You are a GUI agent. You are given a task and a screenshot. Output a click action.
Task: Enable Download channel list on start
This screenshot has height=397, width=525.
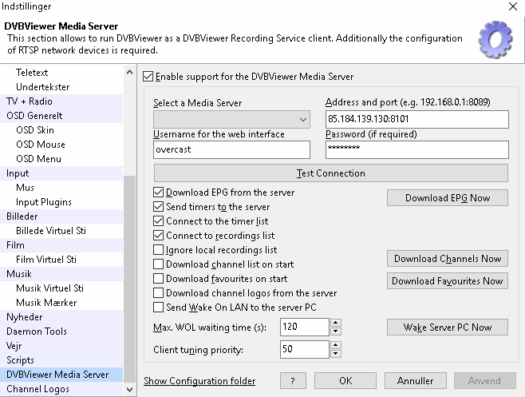158,264
